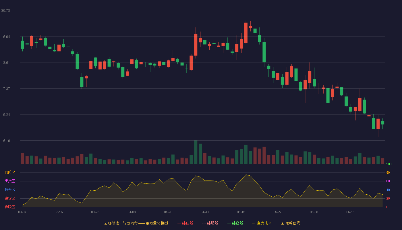
Task: Click the 03-16 date label
Action: 59,212
